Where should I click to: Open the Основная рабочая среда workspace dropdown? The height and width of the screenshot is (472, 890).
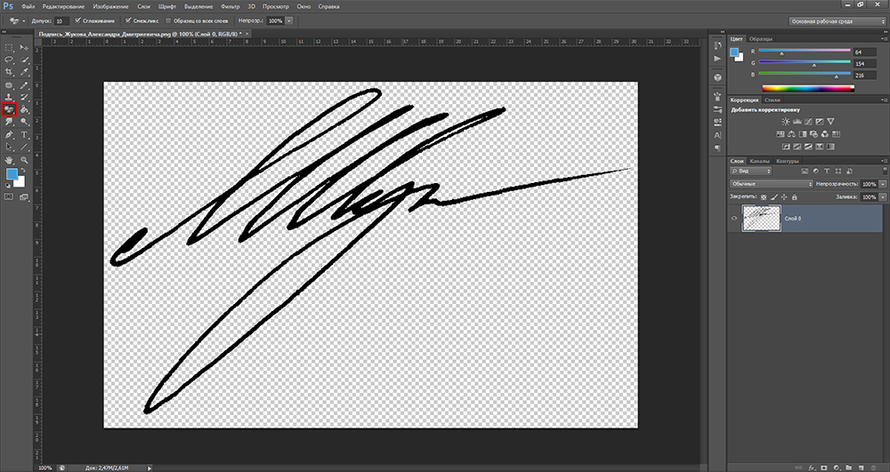click(834, 20)
